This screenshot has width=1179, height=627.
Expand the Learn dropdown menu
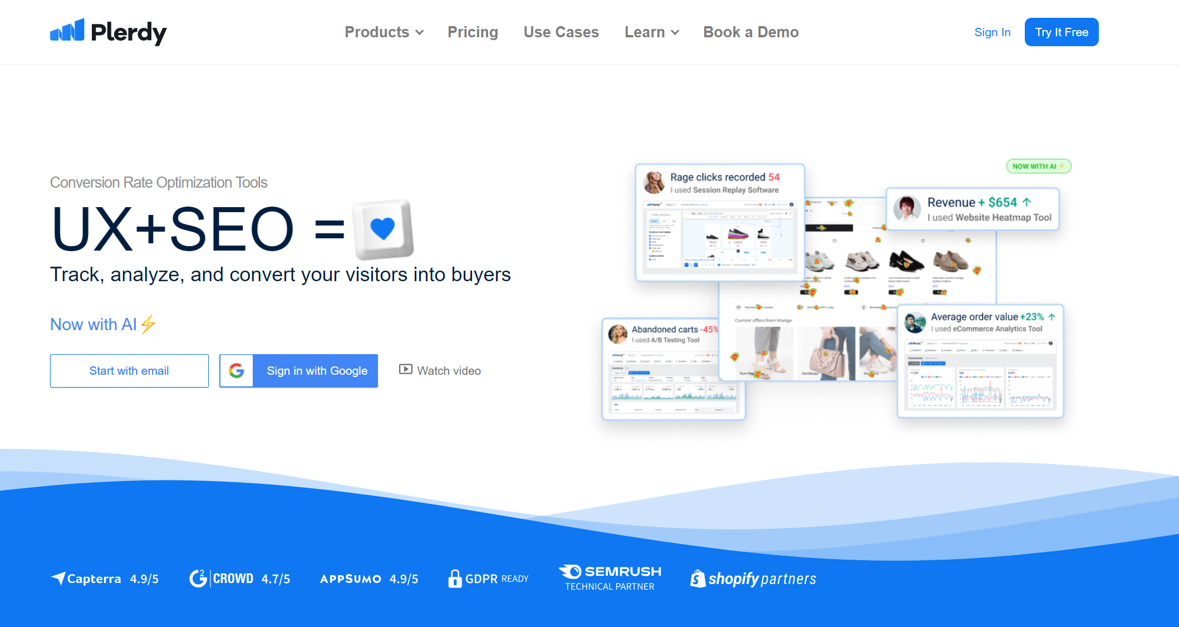[650, 32]
